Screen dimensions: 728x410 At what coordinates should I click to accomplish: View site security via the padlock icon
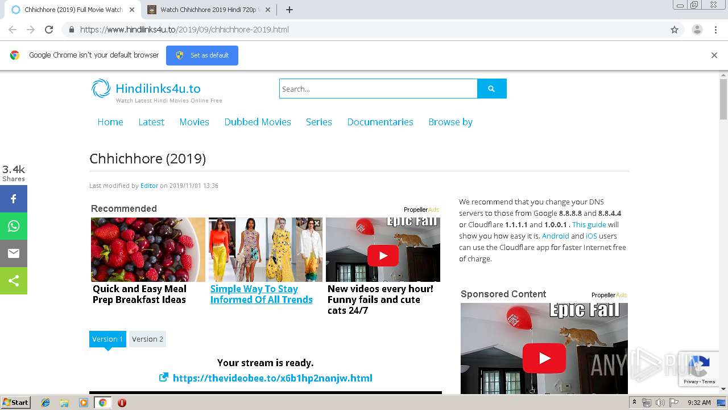[x=71, y=30]
